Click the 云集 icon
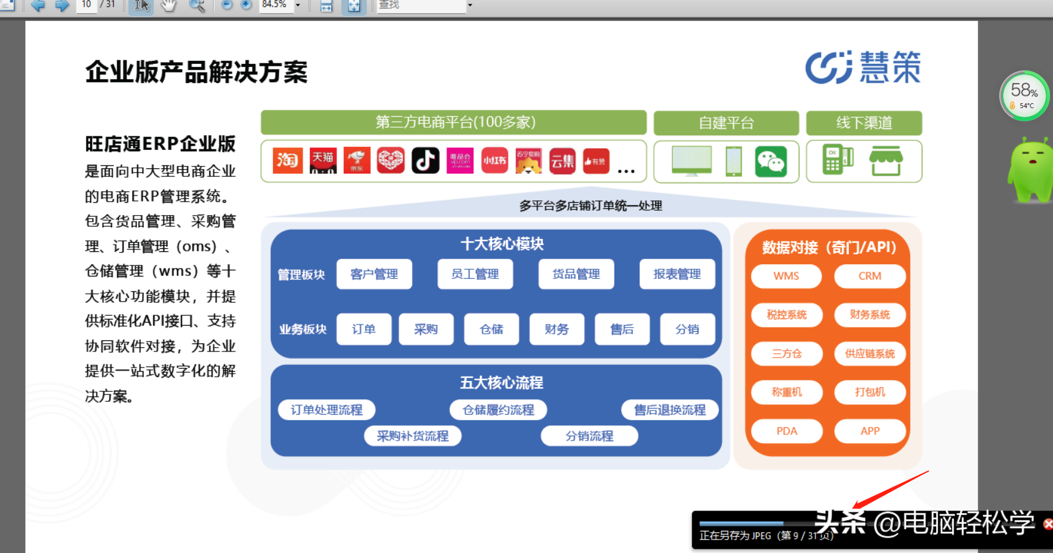1053x553 pixels. pyautogui.click(x=562, y=161)
